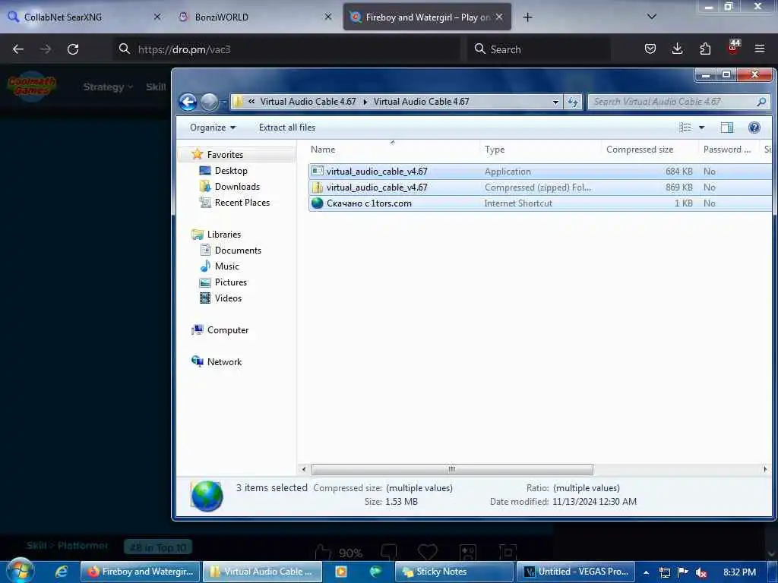The height and width of the screenshot is (583, 778).
Task: Click the extension icon with 44 badge
Action: (x=733, y=48)
